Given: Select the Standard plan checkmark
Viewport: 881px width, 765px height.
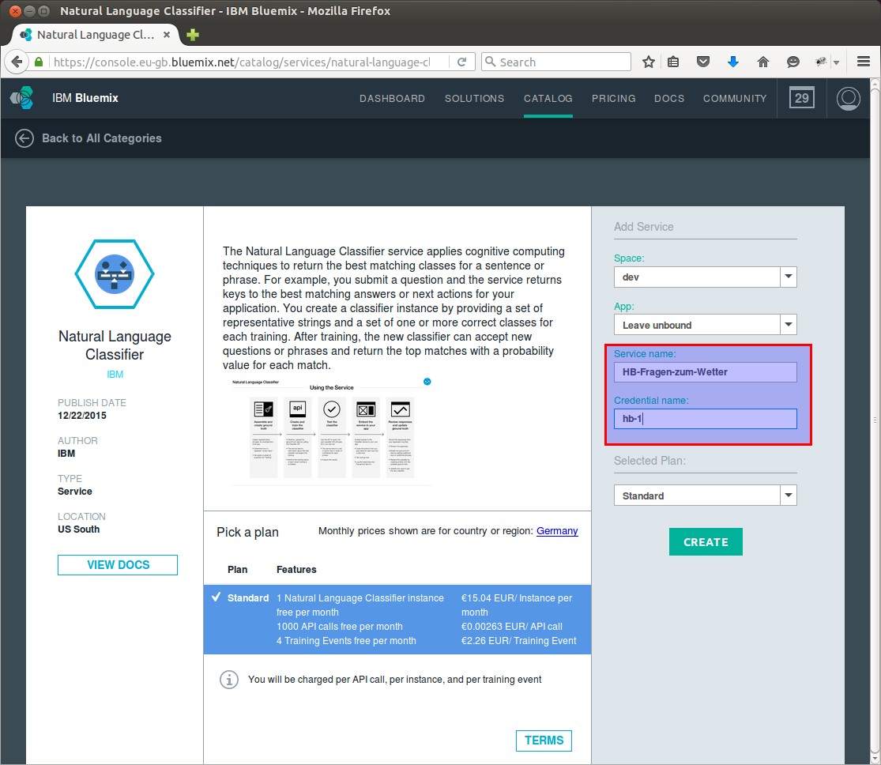Looking at the screenshot, I should [216, 597].
